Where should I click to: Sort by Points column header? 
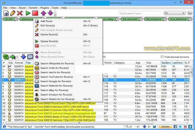pyautogui.click(x=108, y=63)
